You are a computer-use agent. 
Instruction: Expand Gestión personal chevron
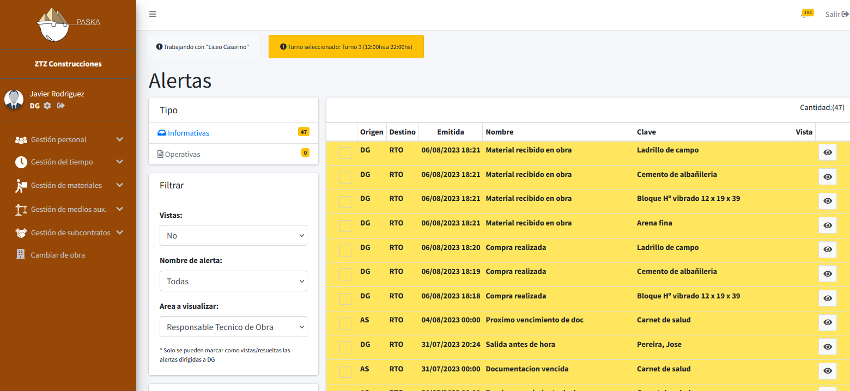point(120,139)
